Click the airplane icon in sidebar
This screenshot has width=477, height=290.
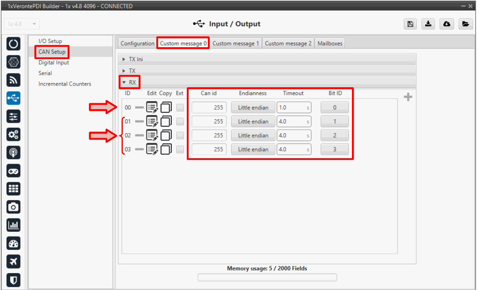[x=13, y=262]
